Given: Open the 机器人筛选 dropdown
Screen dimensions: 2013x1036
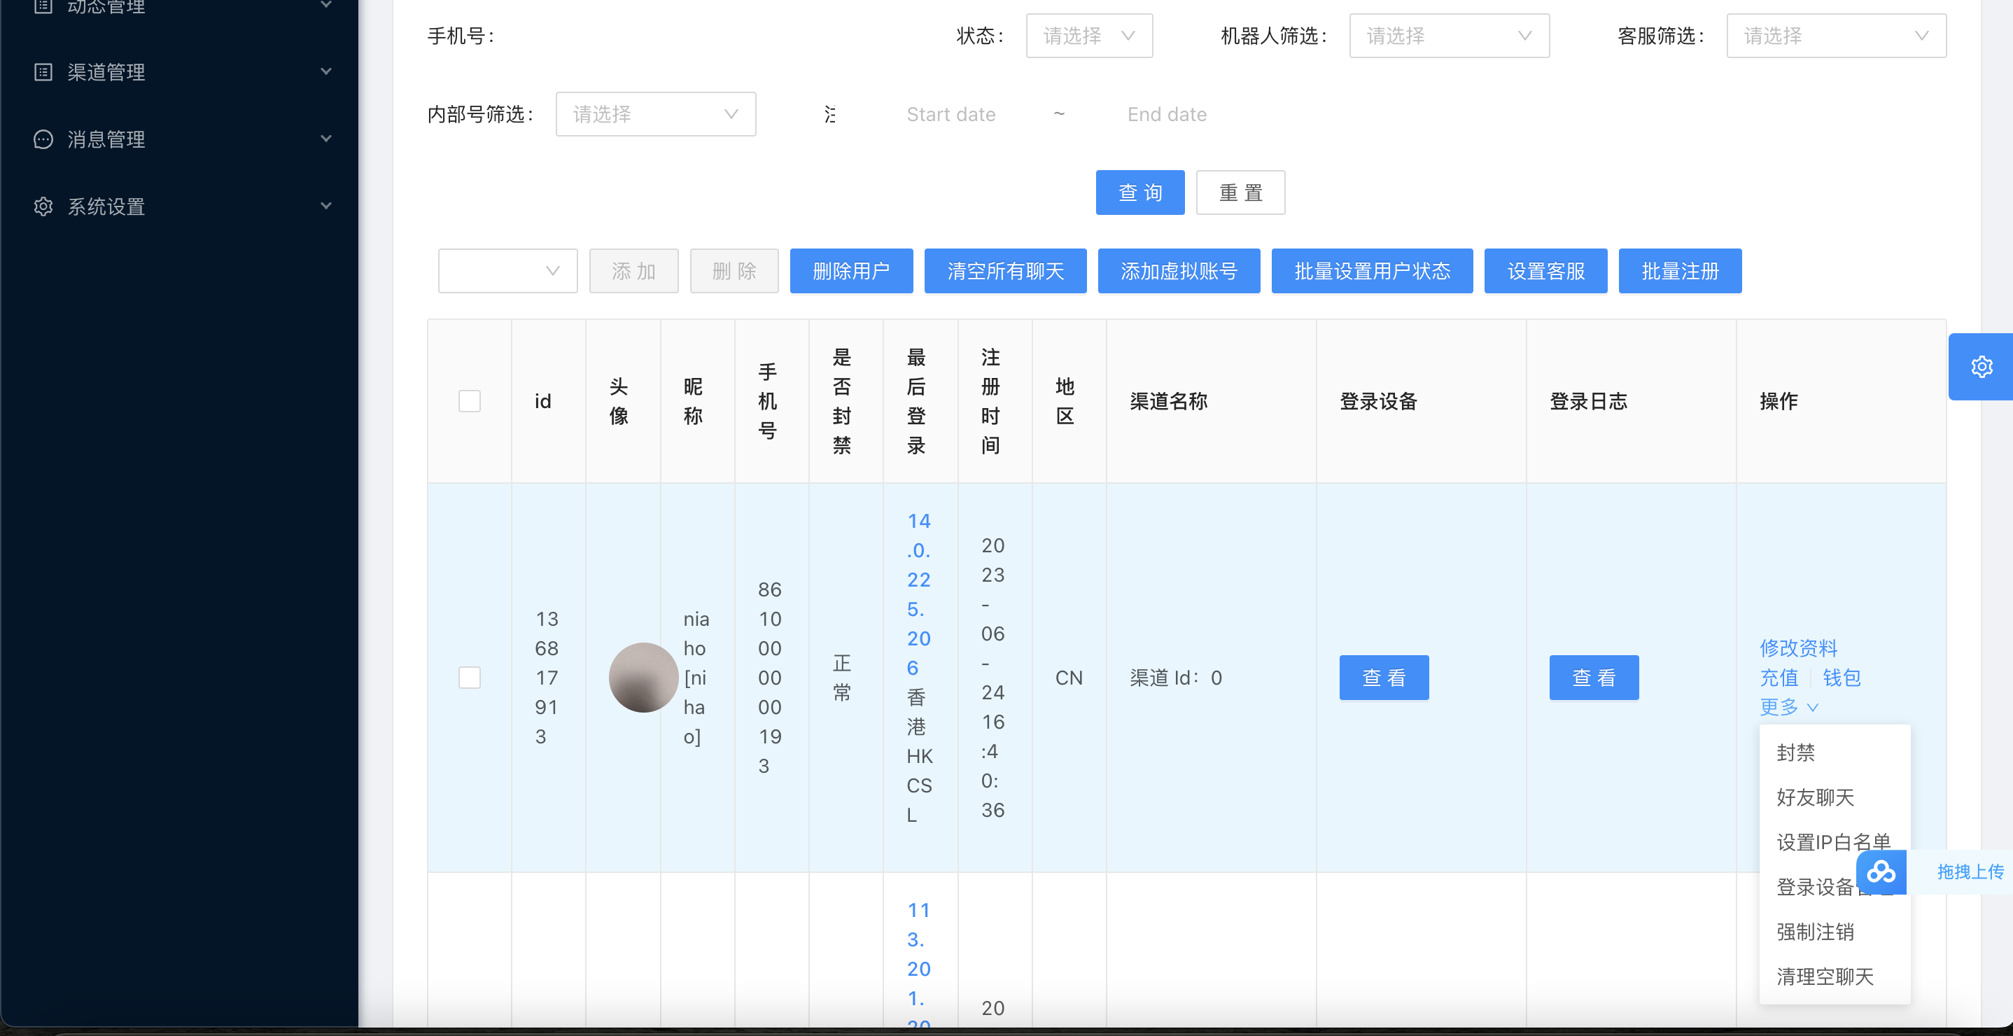Looking at the screenshot, I should coord(1449,36).
